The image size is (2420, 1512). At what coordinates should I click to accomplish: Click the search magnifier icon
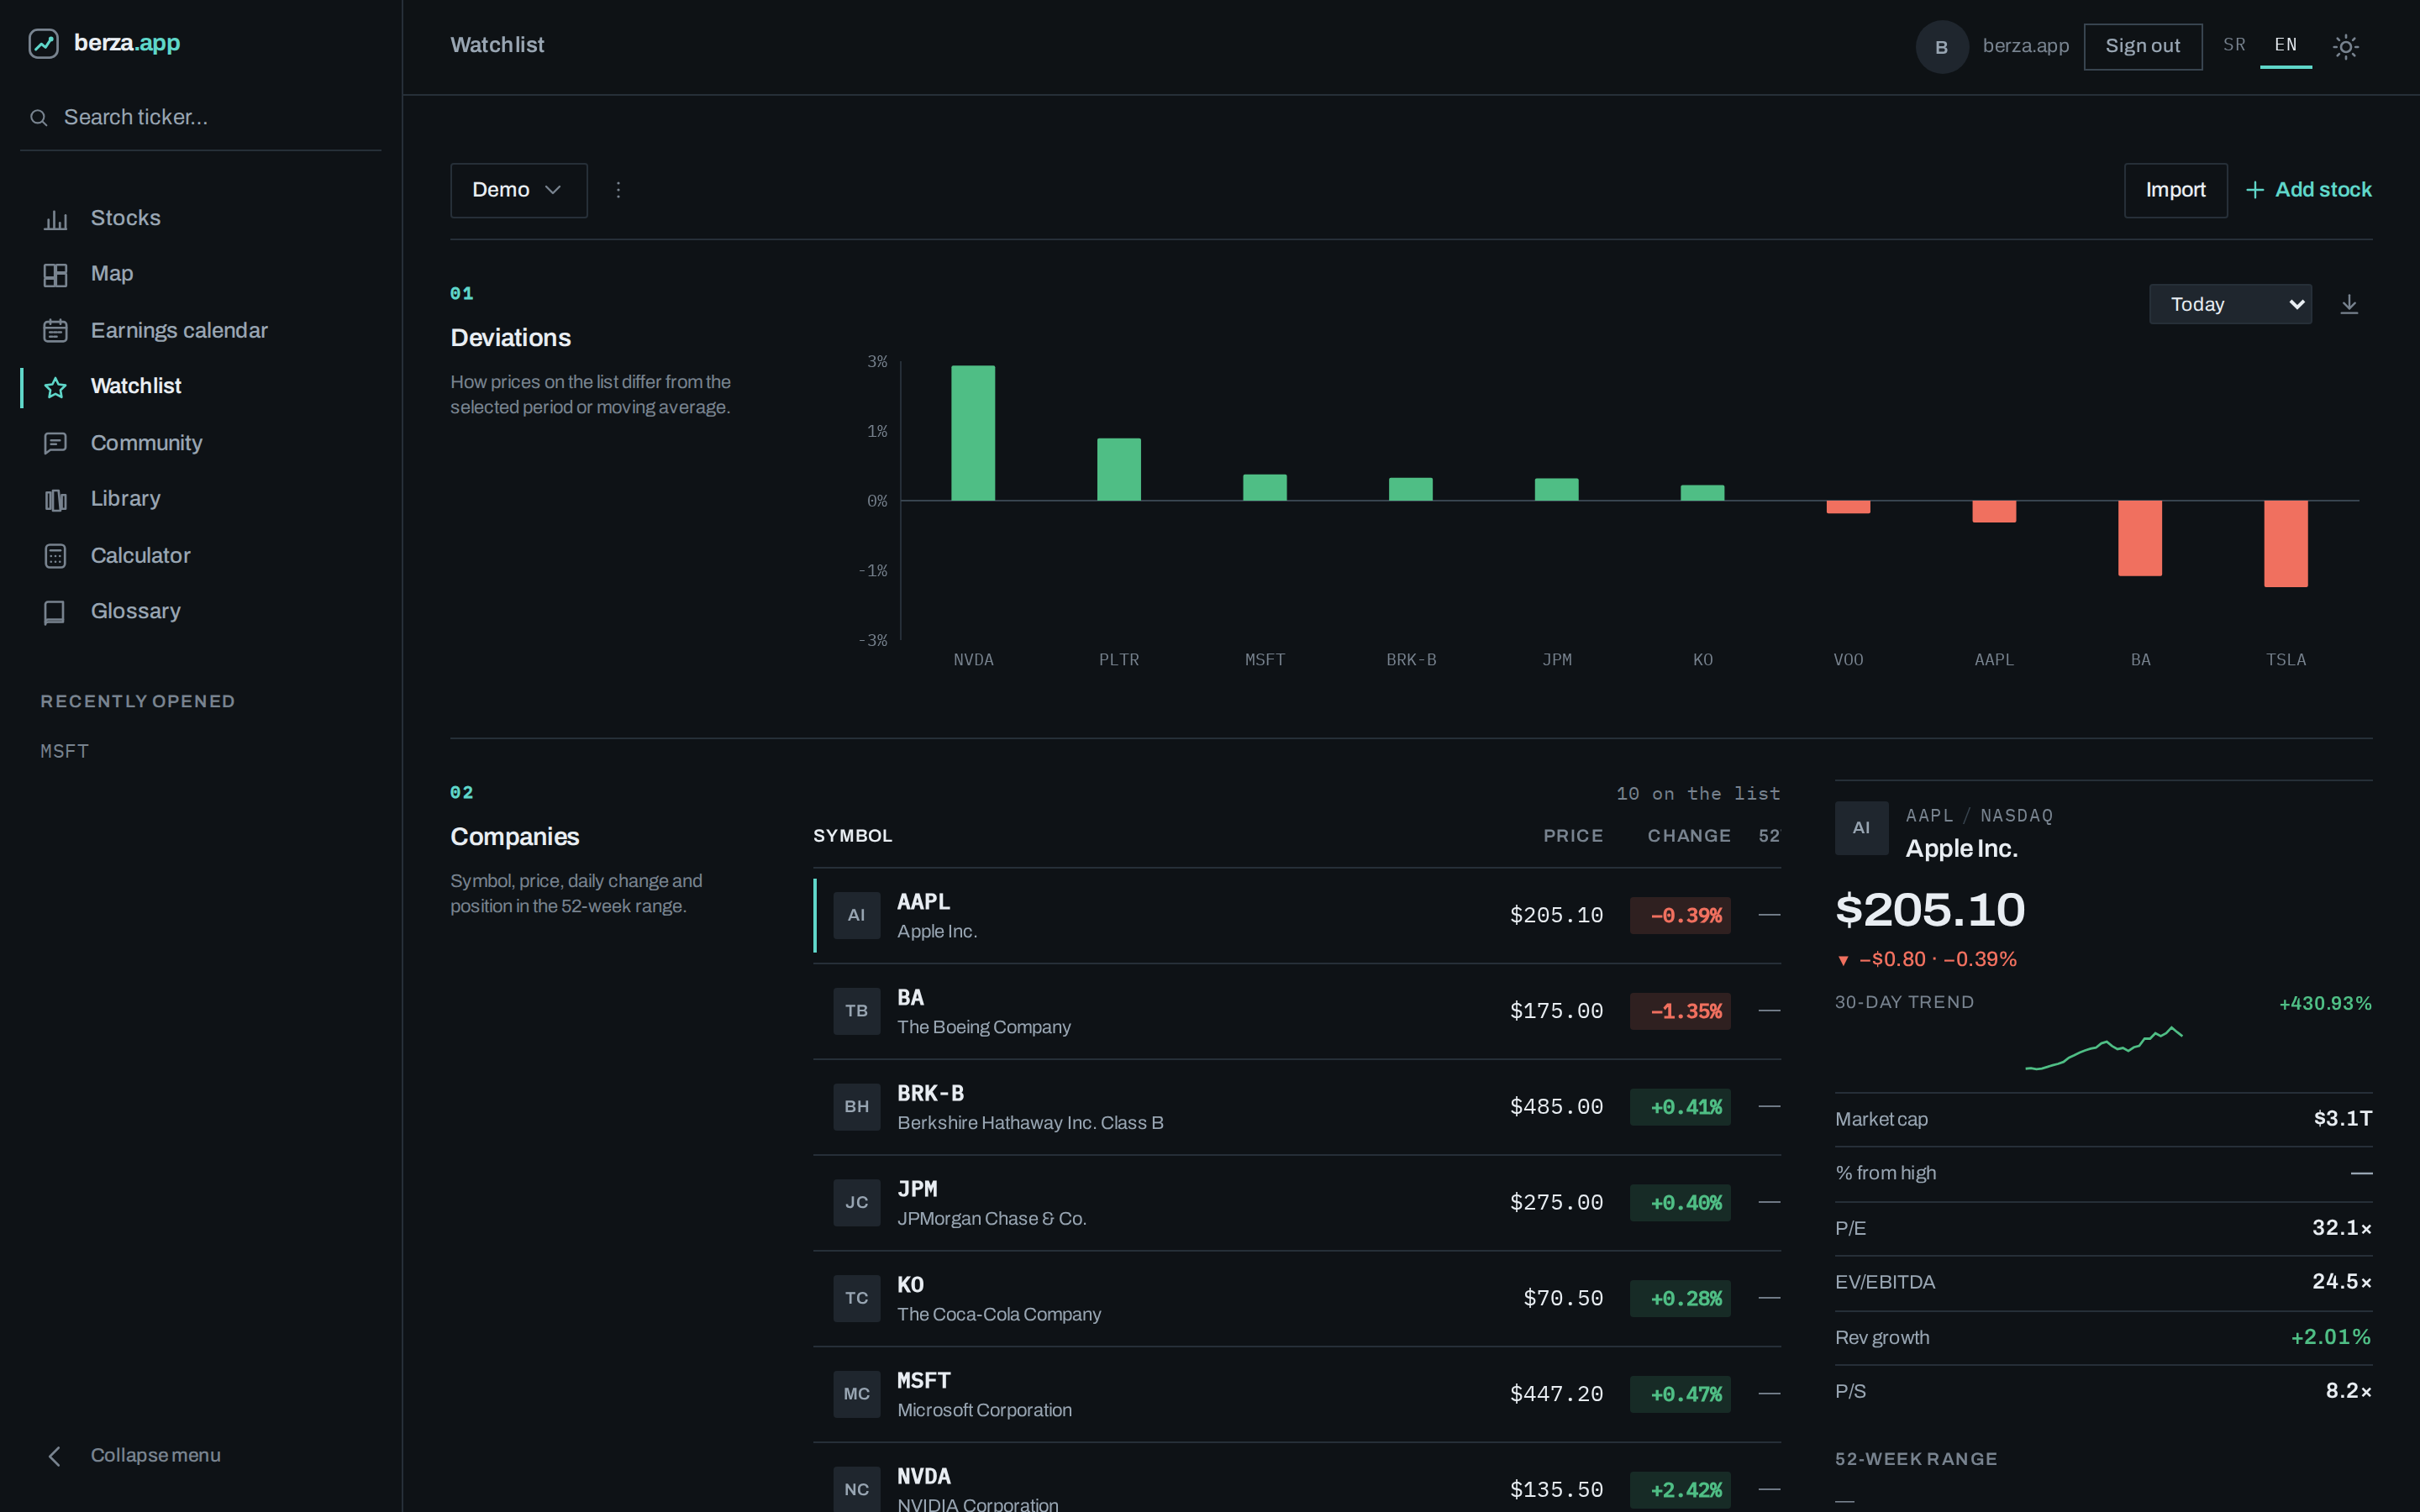coord(39,118)
